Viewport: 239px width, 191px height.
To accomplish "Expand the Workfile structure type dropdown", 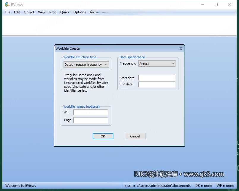I will point(86,65).
